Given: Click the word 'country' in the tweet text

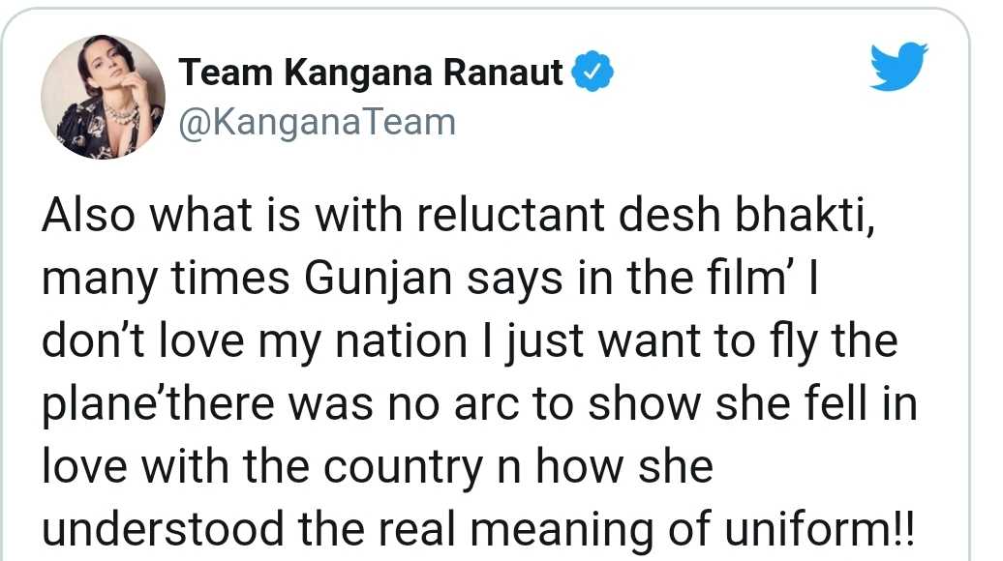Looking at the screenshot, I should tap(404, 468).
